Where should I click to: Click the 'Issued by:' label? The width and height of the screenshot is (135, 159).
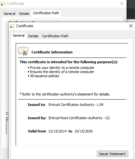pyautogui.click(x=37, y=118)
